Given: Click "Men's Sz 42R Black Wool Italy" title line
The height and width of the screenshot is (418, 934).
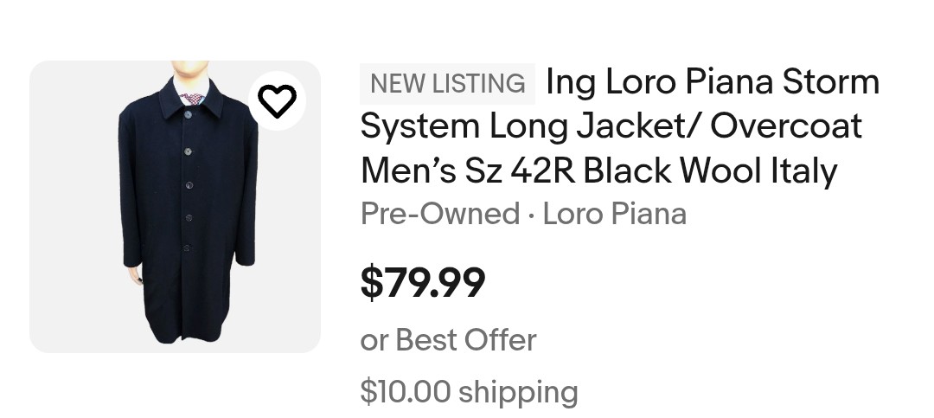Looking at the screenshot, I should pyautogui.click(x=598, y=170).
